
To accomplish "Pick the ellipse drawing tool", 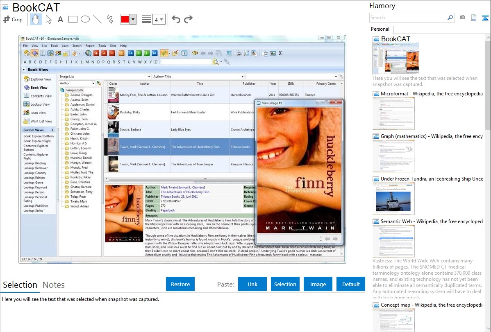I will coord(85,19).
